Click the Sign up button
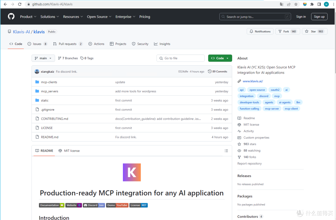336x220 pixels. pyautogui.click(x=319, y=17)
